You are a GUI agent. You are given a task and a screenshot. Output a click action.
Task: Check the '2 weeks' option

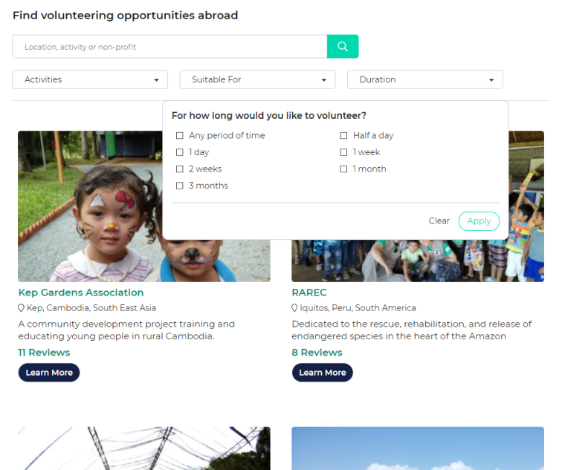point(180,169)
